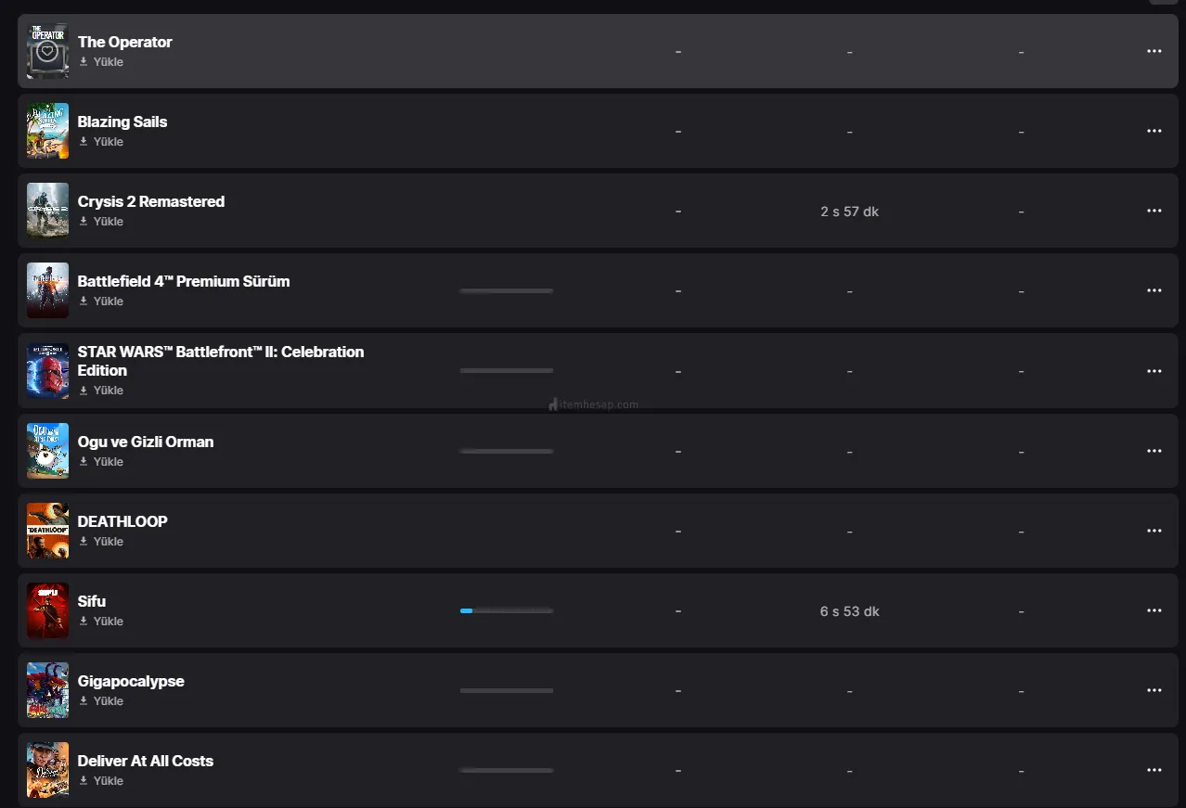Open the three-dot menu for DEATHLOOP

click(1154, 531)
